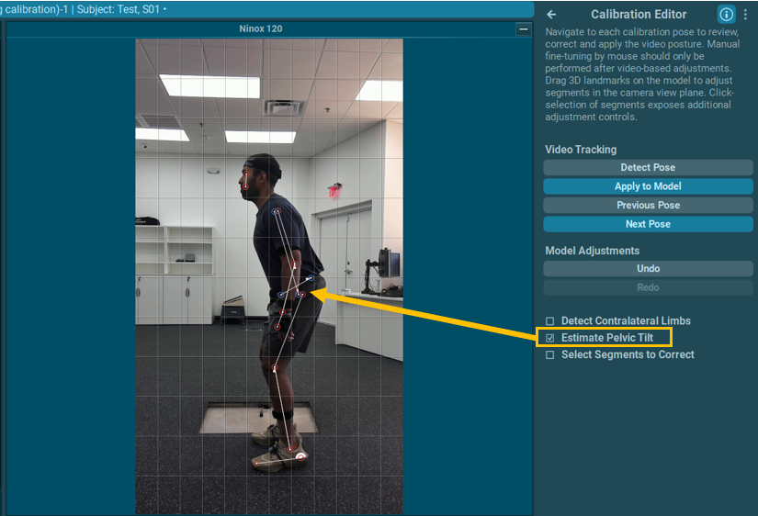Enable Detect Contralateral Limbs checkbox

click(550, 321)
